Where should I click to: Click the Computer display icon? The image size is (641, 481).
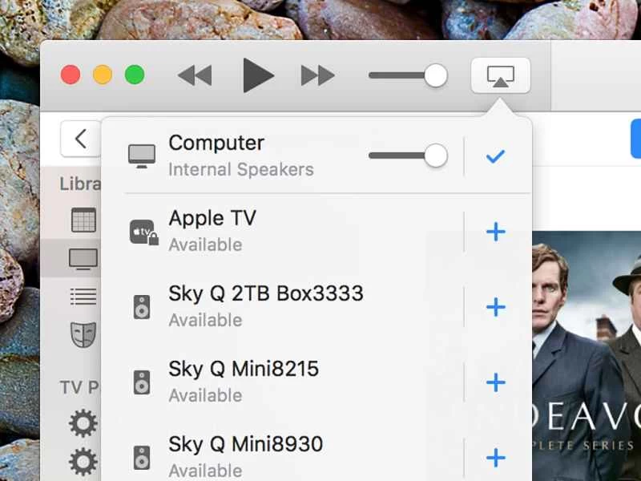pyautogui.click(x=143, y=155)
